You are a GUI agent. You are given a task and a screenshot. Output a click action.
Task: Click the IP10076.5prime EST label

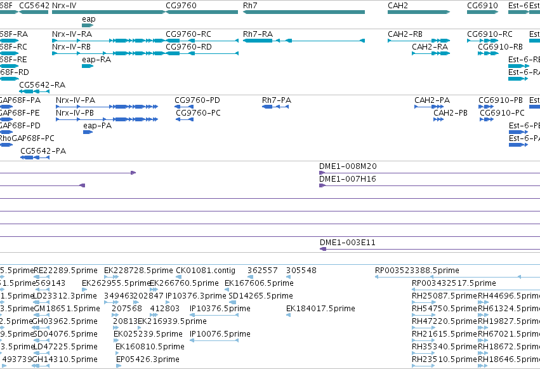[x=220, y=334]
